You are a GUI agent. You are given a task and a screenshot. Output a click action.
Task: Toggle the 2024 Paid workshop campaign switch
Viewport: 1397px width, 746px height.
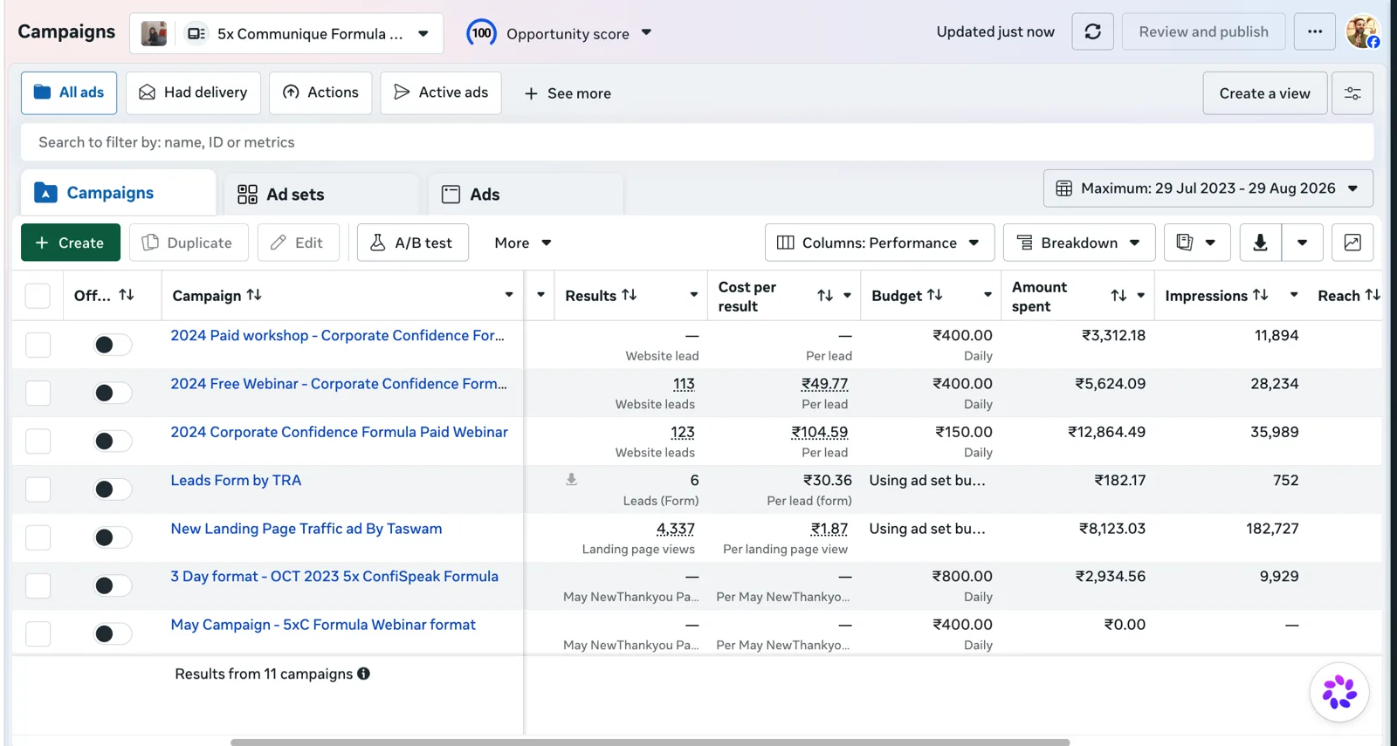(112, 345)
